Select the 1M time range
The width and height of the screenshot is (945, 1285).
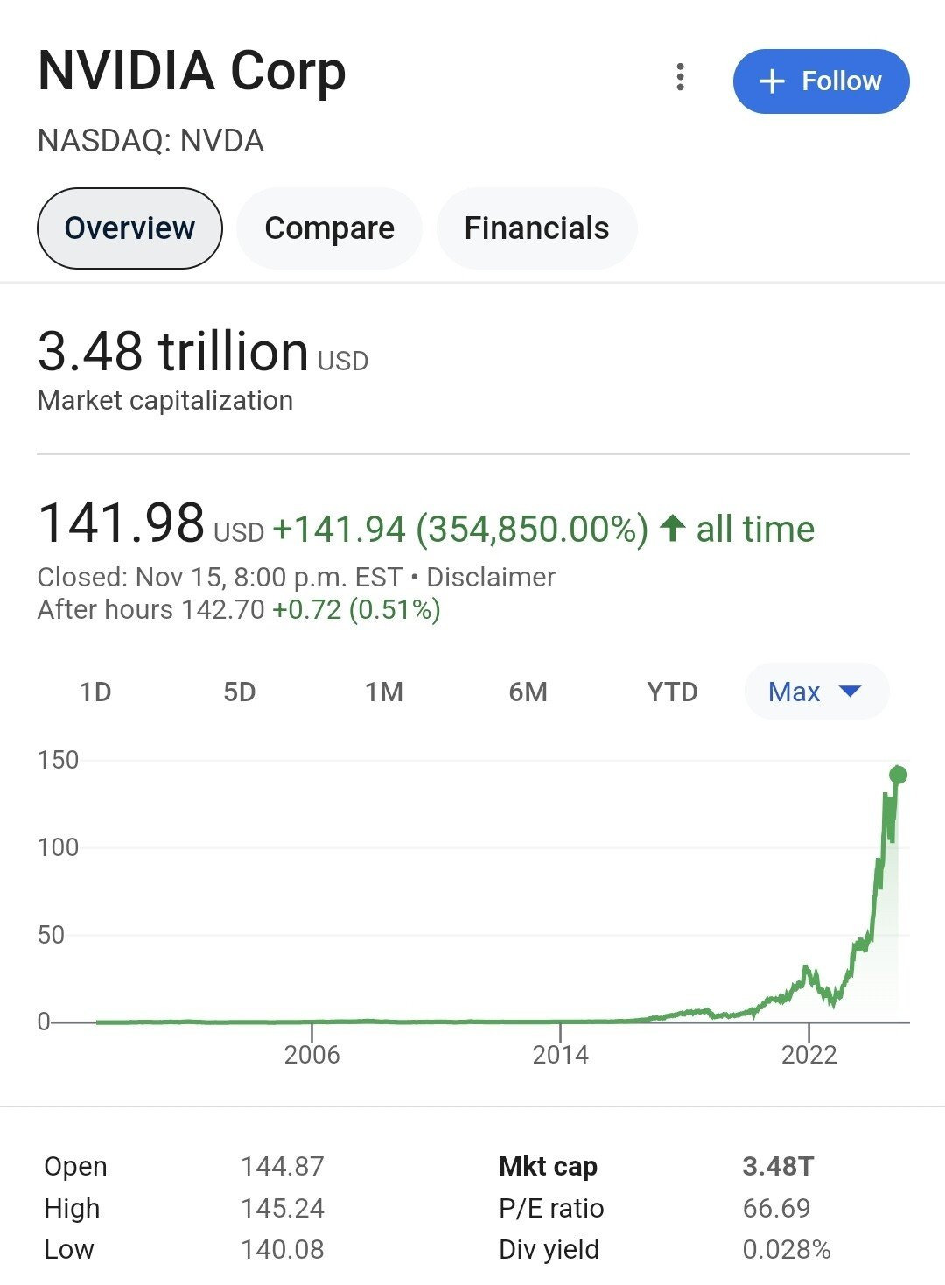[383, 692]
